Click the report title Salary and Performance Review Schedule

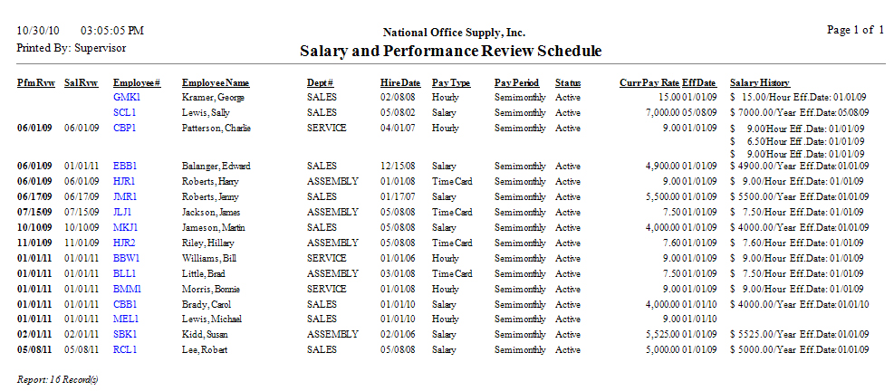tap(450, 51)
